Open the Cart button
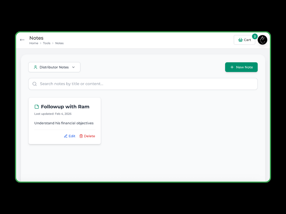286x214 pixels. pos(244,40)
